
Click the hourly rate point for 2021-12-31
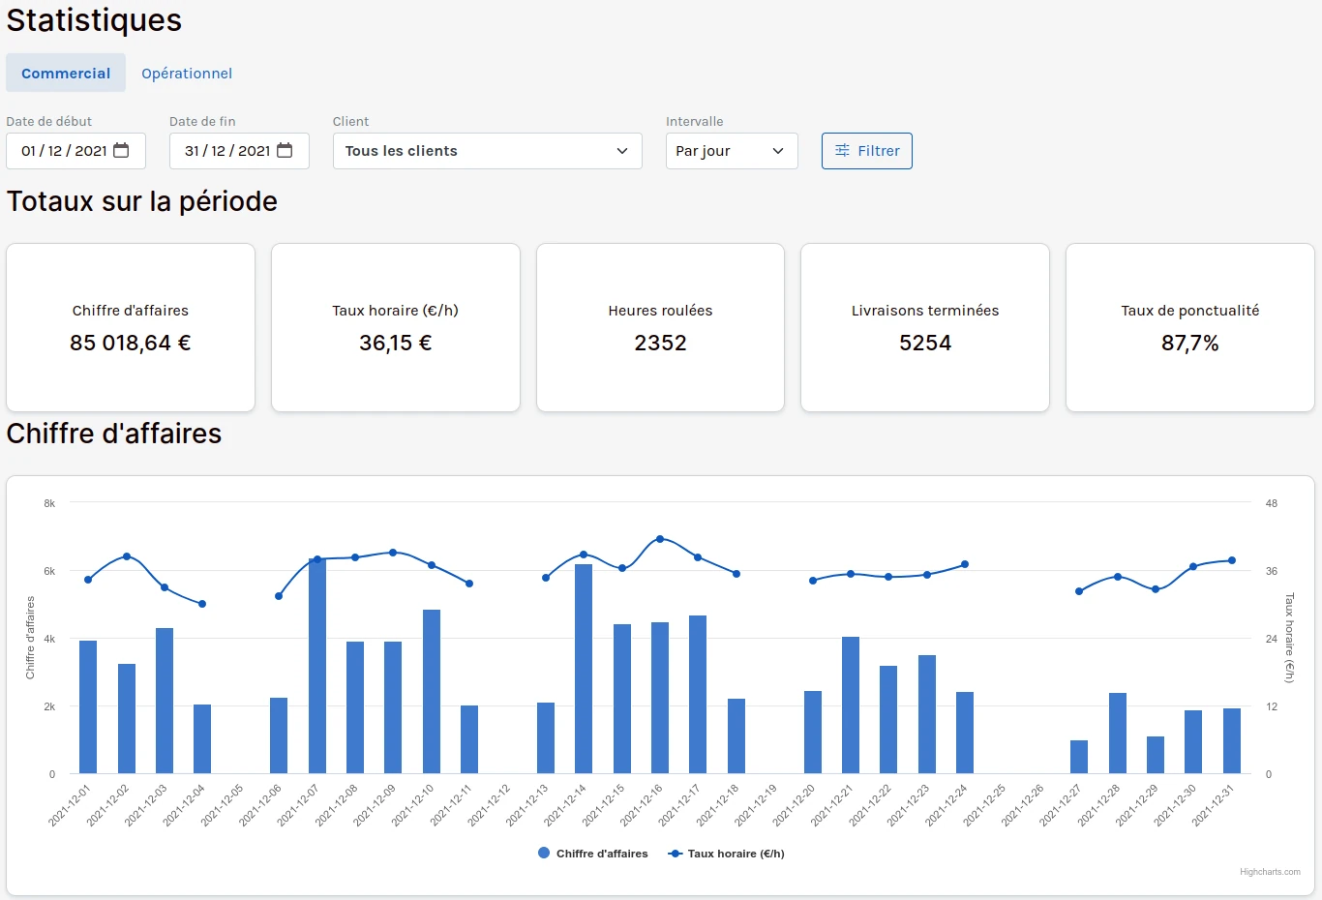pos(1232,560)
